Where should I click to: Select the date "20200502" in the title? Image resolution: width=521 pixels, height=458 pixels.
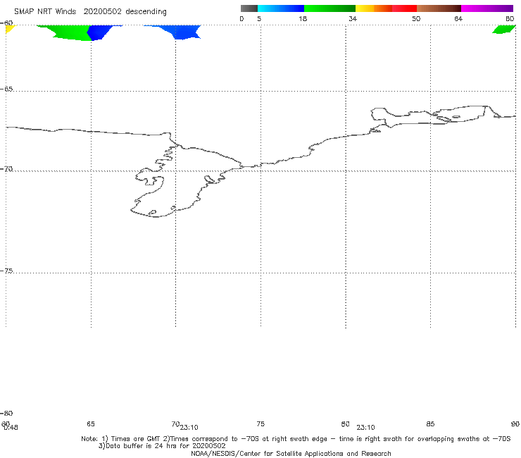coord(102,11)
